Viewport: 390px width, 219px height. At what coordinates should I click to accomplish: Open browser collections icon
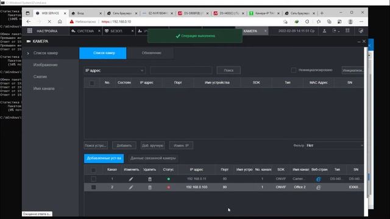329,22
